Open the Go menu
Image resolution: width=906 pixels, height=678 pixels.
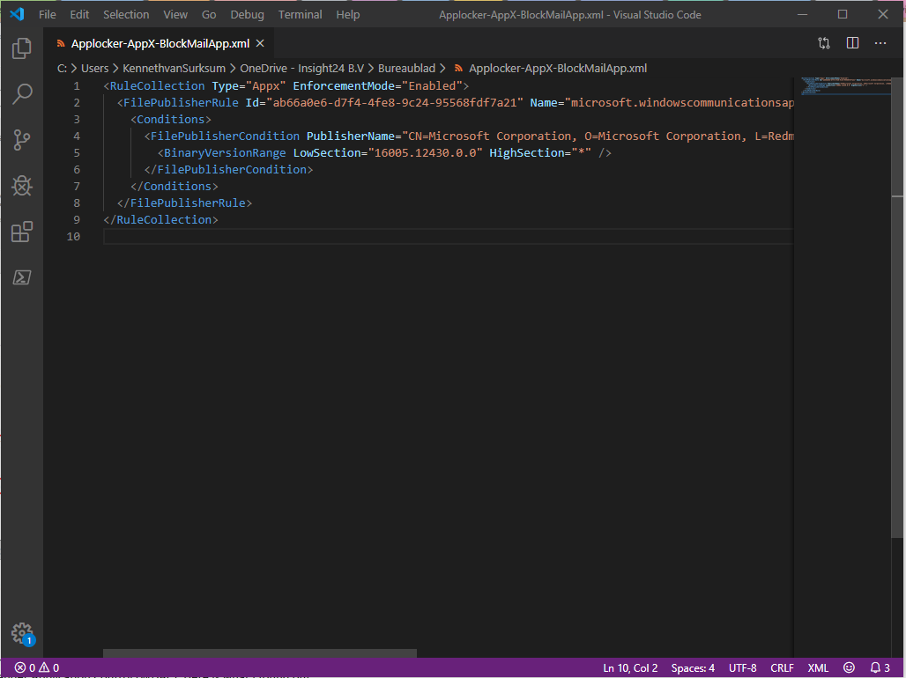pos(209,14)
